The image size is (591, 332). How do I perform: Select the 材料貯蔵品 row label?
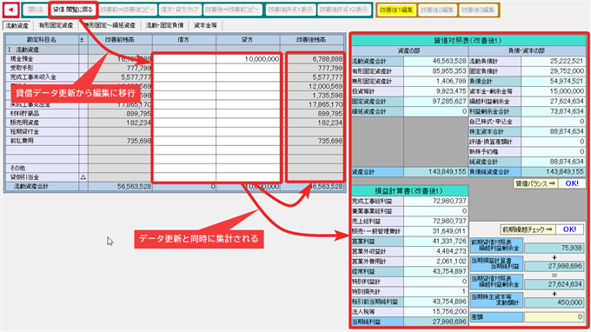click(43, 114)
